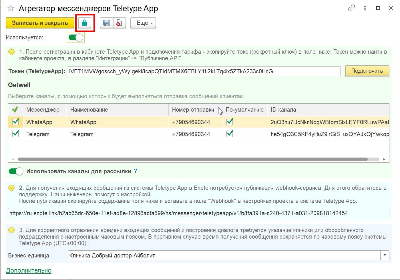Open the question mark help next to the mailing channels toggle
The height and width of the screenshot is (280, 400).
(x=136, y=171)
